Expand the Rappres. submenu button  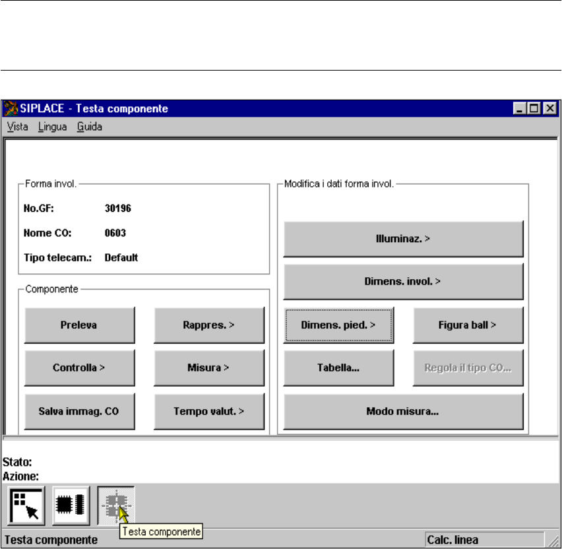click(209, 325)
